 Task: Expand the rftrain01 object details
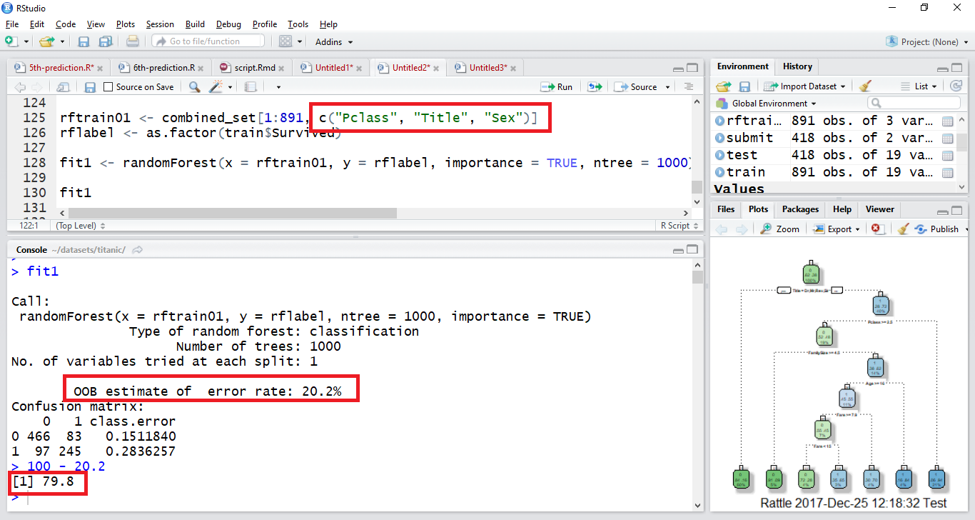point(719,121)
